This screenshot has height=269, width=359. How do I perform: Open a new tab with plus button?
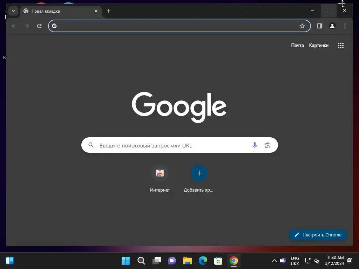(109, 11)
